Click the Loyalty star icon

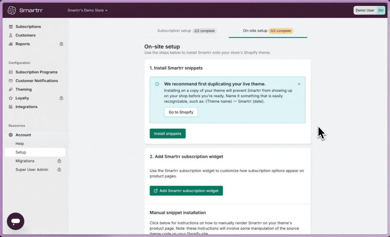[11, 98]
